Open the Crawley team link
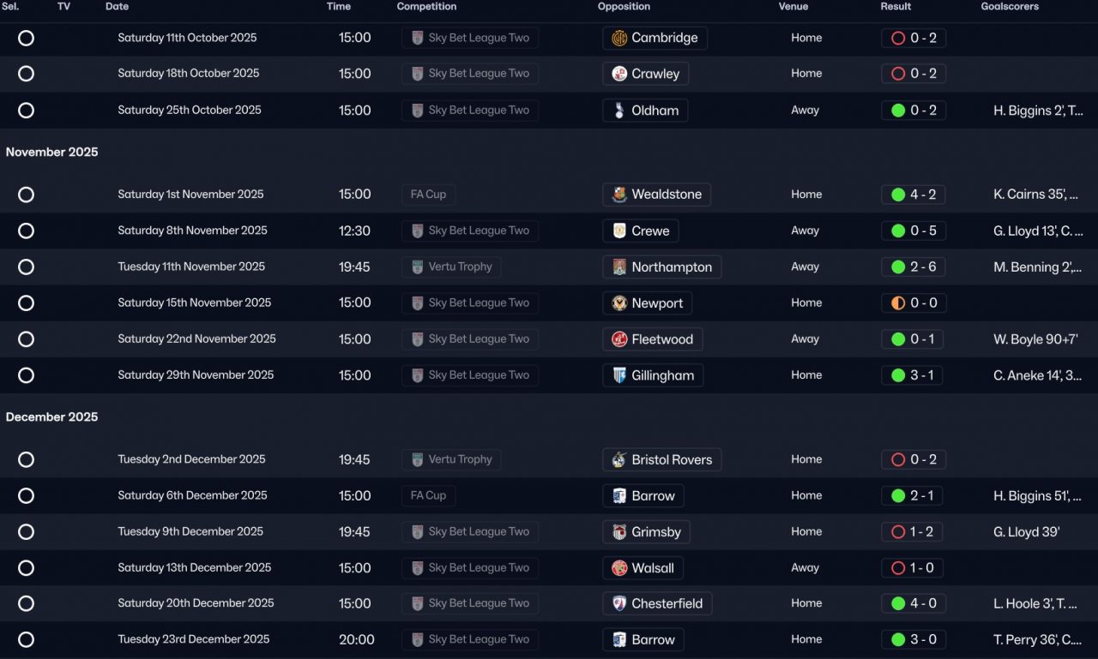1098x659 pixels. (655, 74)
